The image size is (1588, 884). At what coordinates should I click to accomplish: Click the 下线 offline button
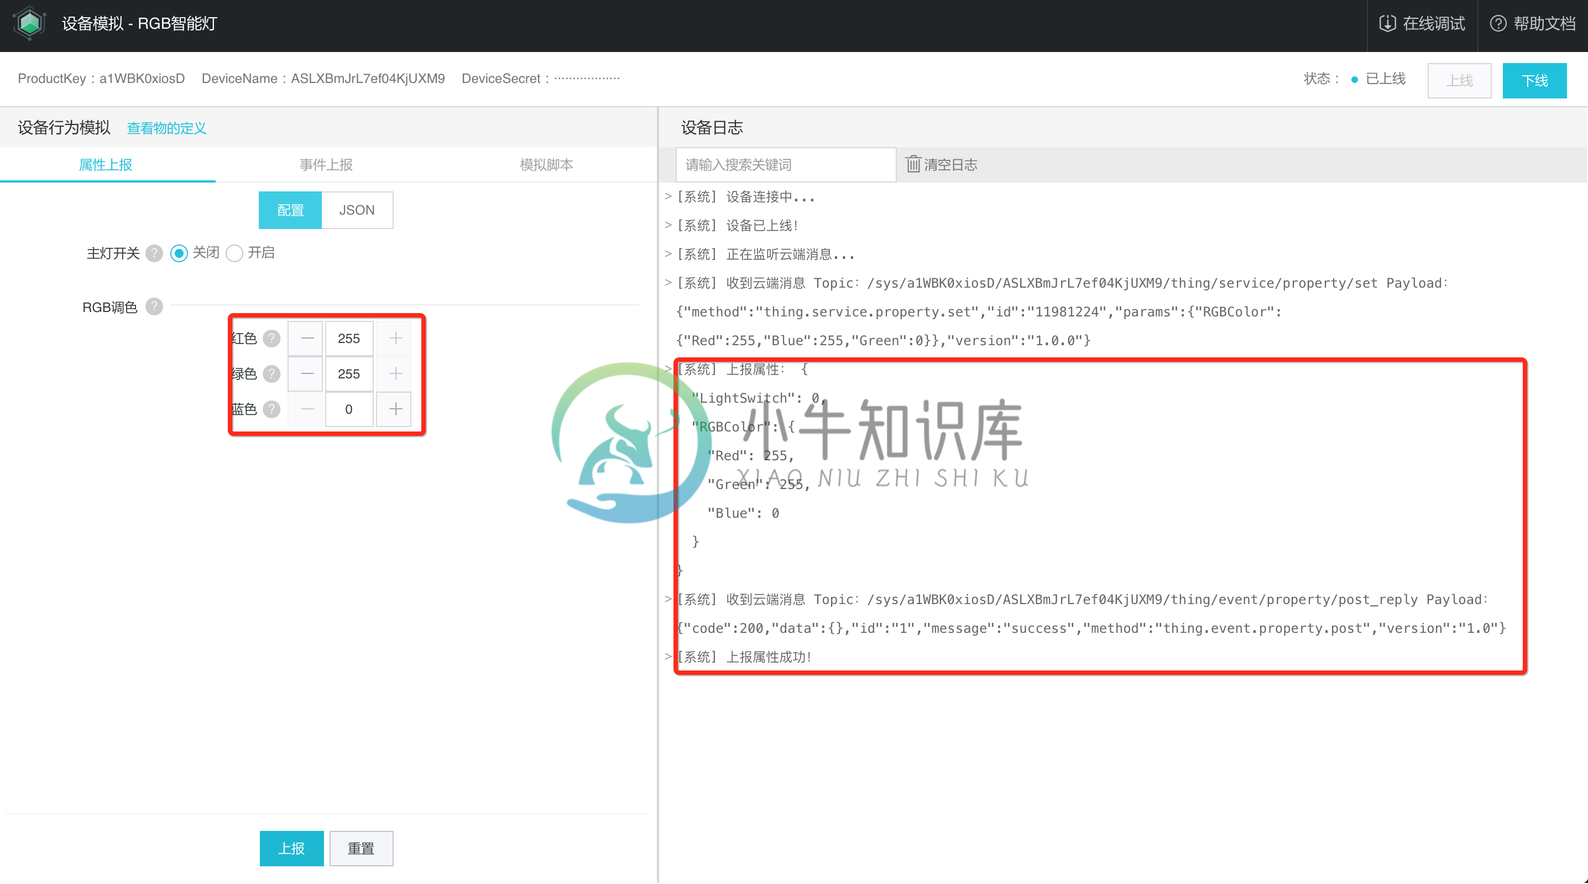pos(1534,81)
